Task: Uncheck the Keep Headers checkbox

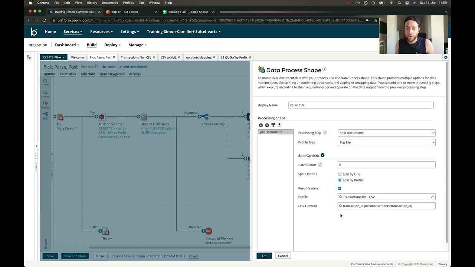Action: point(339,188)
